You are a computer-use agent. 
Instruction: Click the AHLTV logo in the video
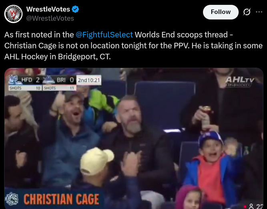(x=240, y=82)
